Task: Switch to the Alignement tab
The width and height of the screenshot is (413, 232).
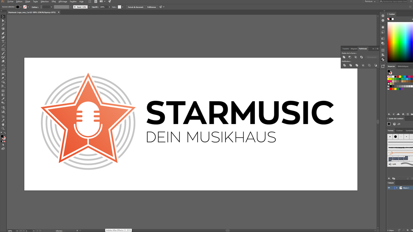Action: pos(354,49)
